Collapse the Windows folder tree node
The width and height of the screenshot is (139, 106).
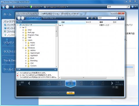[23, 48]
